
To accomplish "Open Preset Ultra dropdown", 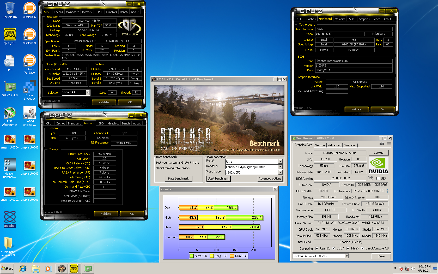I will click(x=280, y=162).
